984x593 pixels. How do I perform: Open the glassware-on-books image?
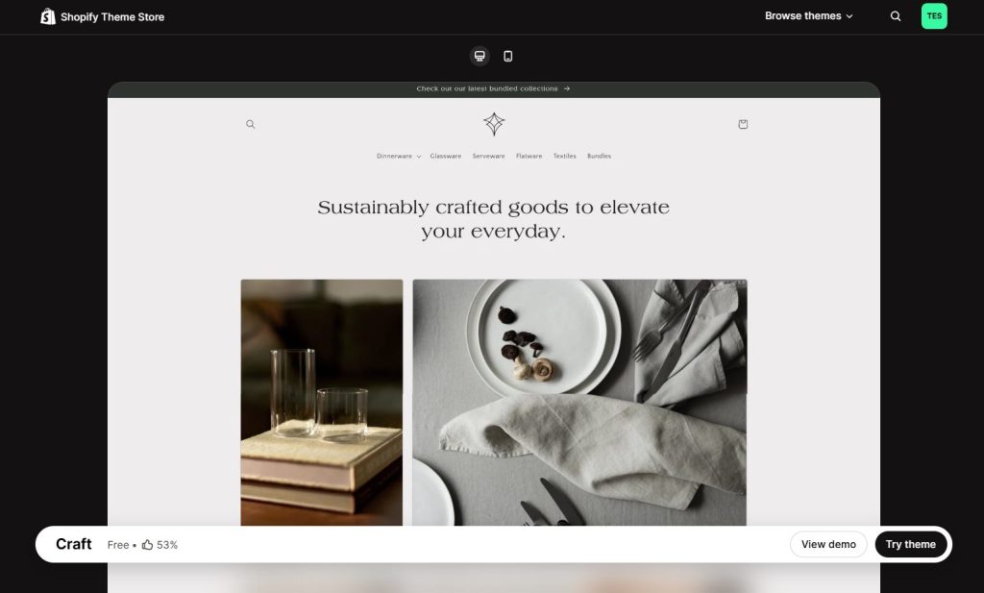point(322,403)
